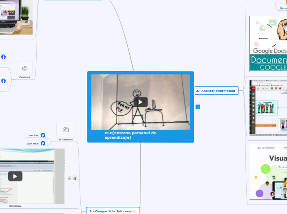Click the Jean Pier text label
This screenshot has height=214, width=287.
click(33, 135)
